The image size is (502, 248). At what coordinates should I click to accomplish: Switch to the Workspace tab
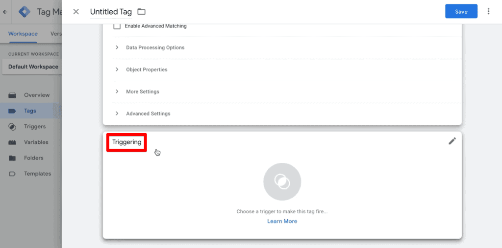coord(23,34)
